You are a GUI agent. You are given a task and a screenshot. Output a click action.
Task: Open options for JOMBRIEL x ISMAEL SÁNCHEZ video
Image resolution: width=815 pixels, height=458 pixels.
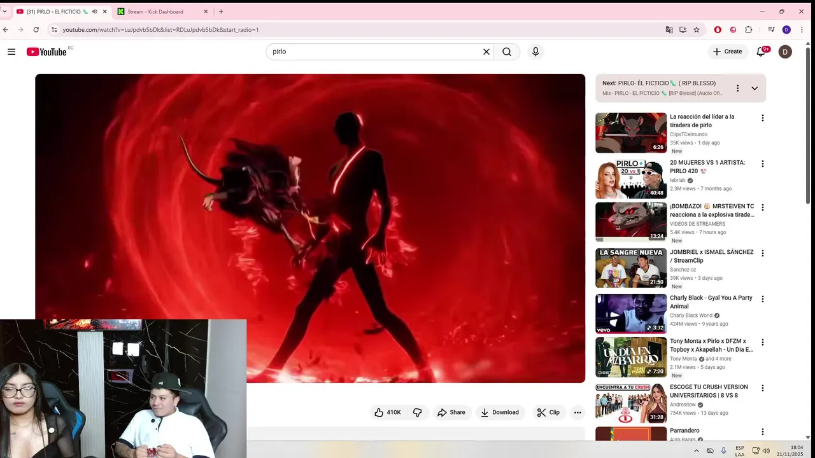(762, 253)
